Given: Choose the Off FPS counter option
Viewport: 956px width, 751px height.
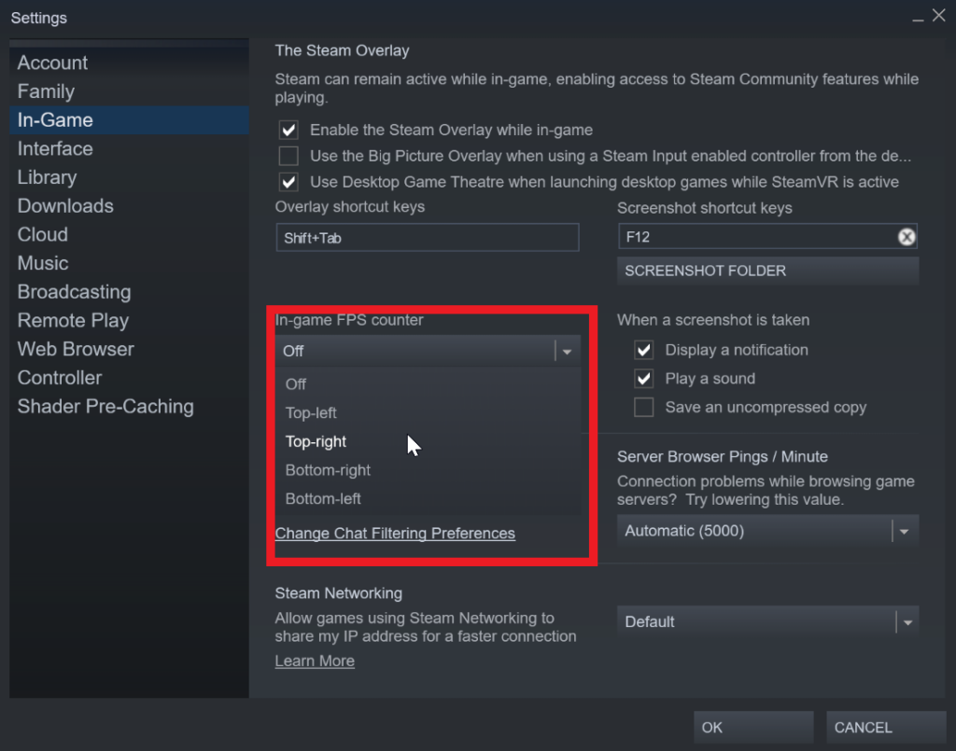Looking at the screenshot, I should point(295,383).
